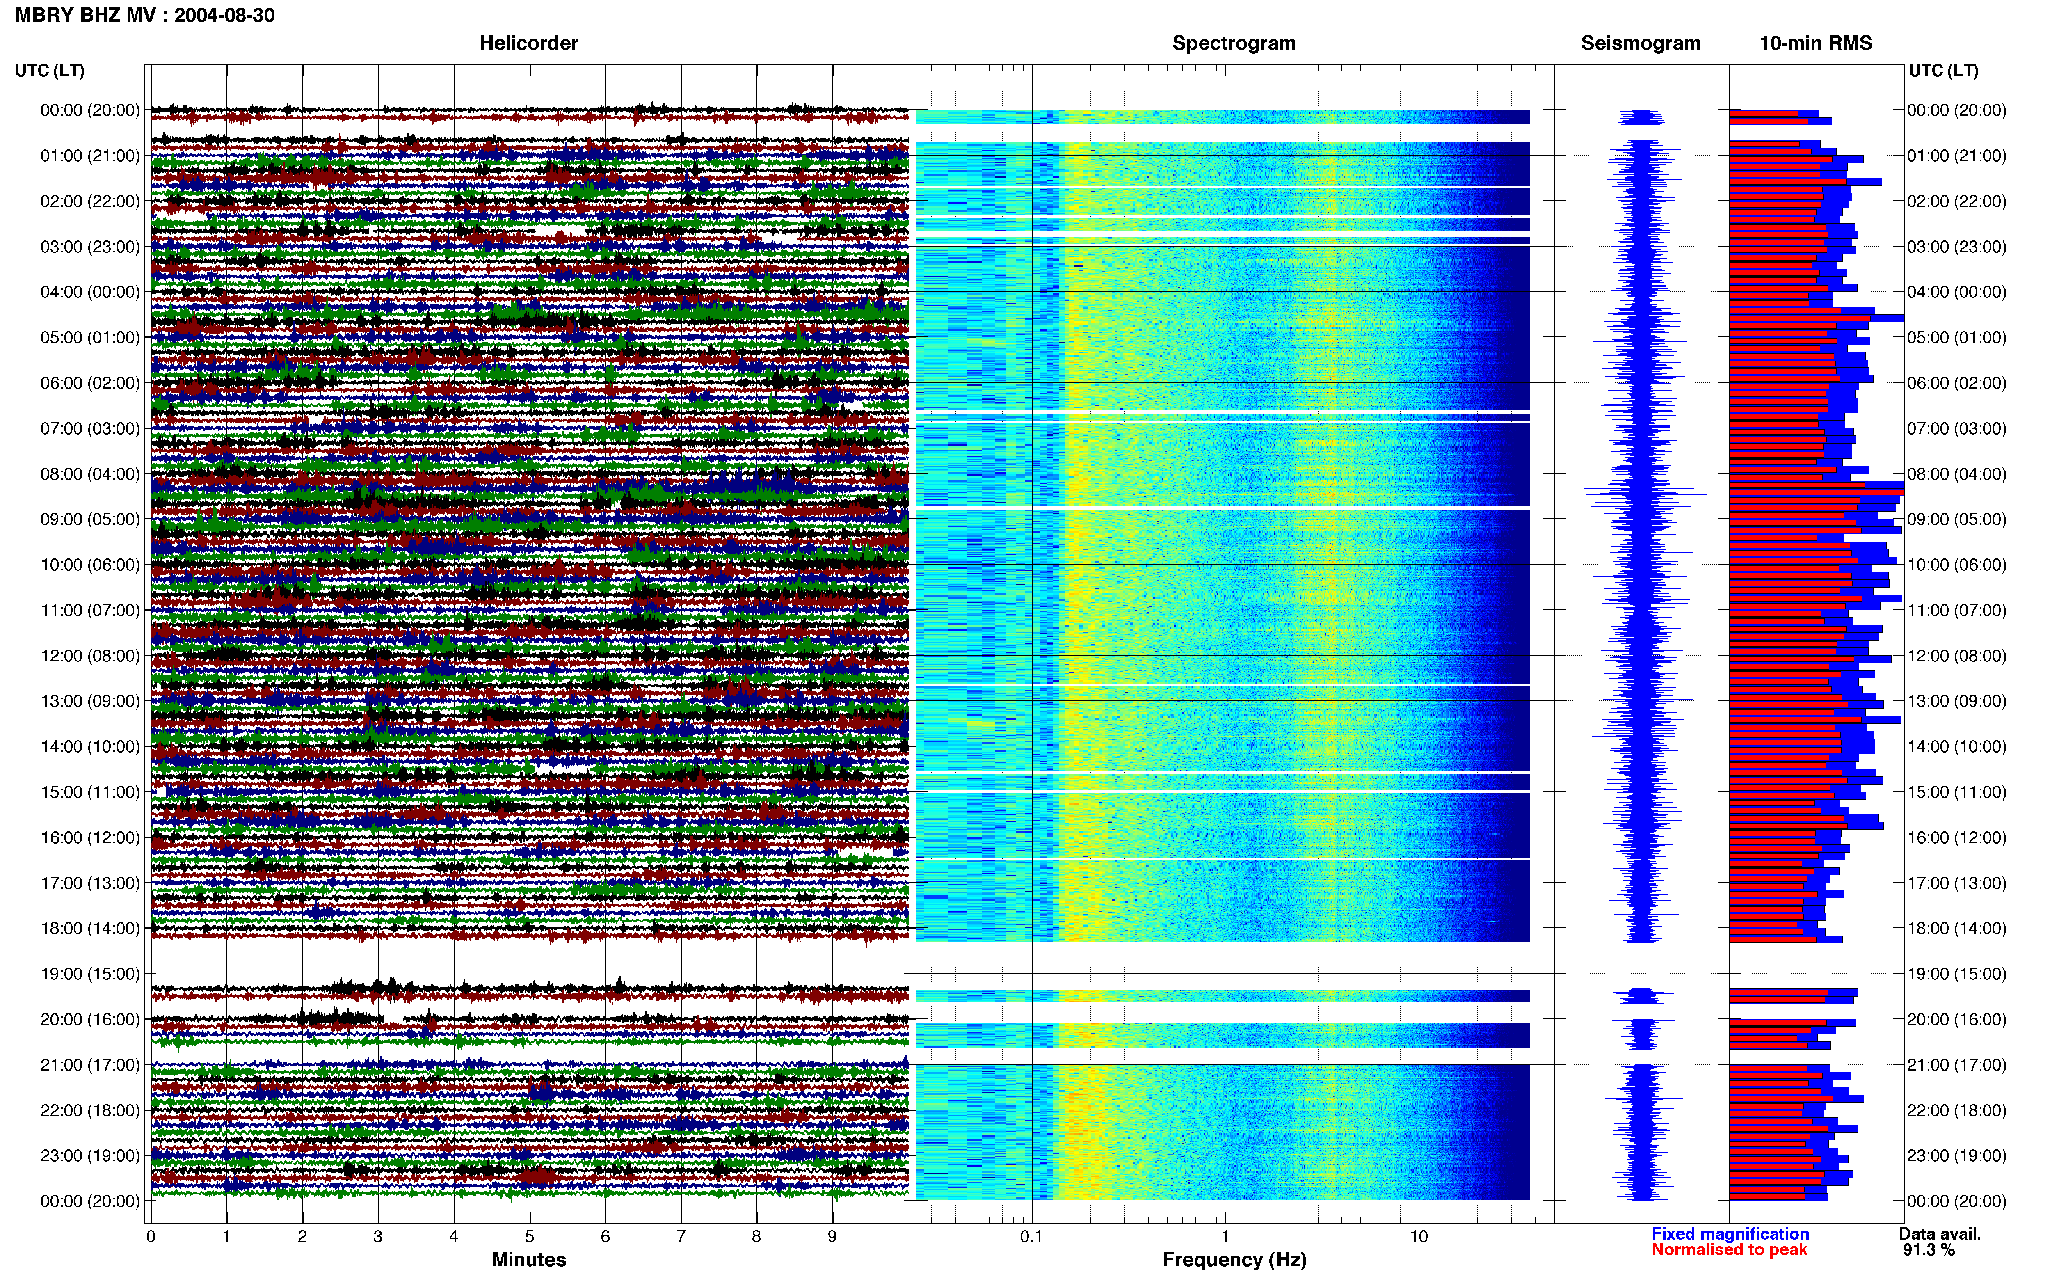The width and height of the screenshot is (2059, 1288).
Task: Click left time label '18:00 (14:00)'
Action: tap(90, 929)
